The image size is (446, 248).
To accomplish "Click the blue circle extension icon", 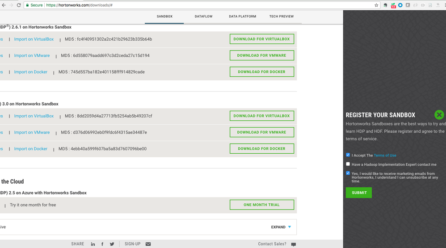I will tap(400, 5).
